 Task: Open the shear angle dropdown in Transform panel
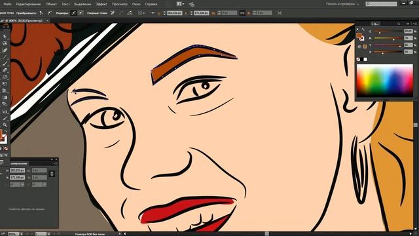(45, 185)
